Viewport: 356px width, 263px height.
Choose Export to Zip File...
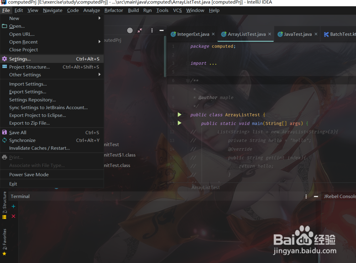tap(52, 123)
